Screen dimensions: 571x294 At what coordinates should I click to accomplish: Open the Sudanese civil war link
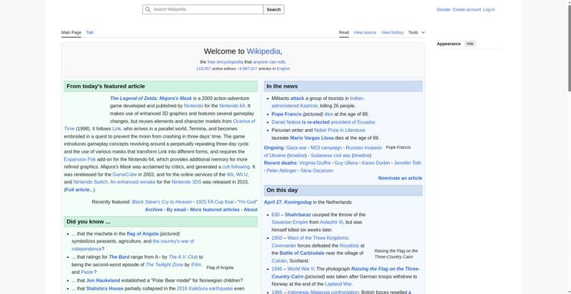click(330, 156)
